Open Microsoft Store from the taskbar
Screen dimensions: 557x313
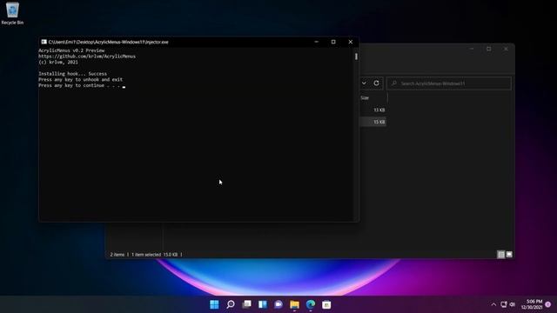tap(326, 304)
